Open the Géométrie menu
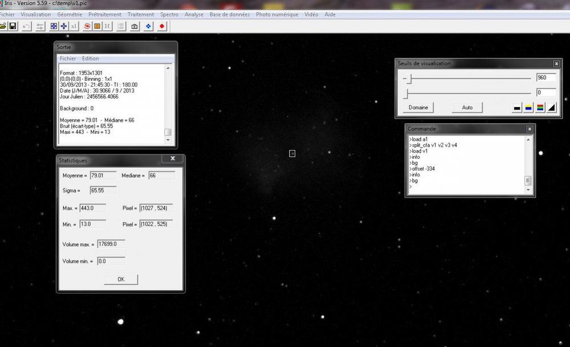The image size is (570, 347). point(70,15)
